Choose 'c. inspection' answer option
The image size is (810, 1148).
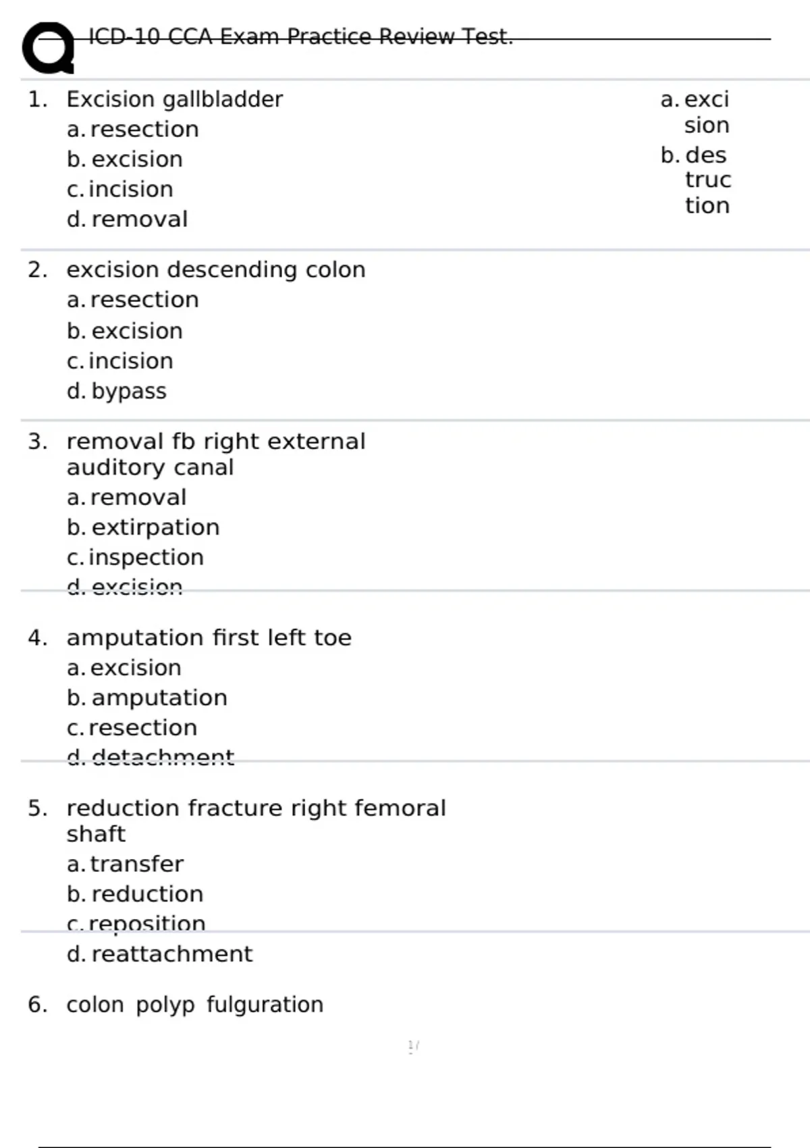point(135,558)
